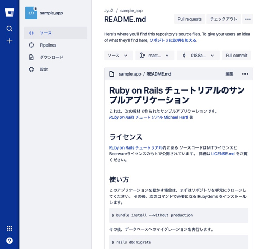Open the app switcher grid icon
Screen dimensions: 264x249
click(x=10, y=228)
